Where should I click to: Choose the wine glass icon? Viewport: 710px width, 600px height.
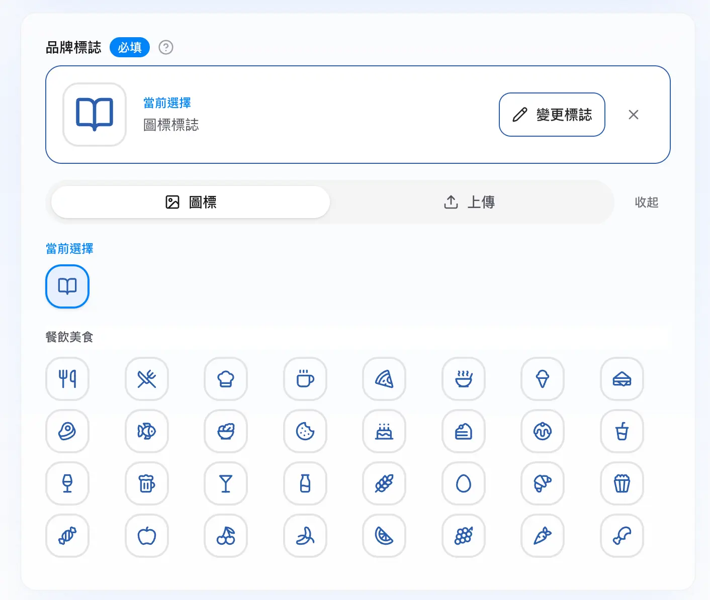click(x=67, y=483)
